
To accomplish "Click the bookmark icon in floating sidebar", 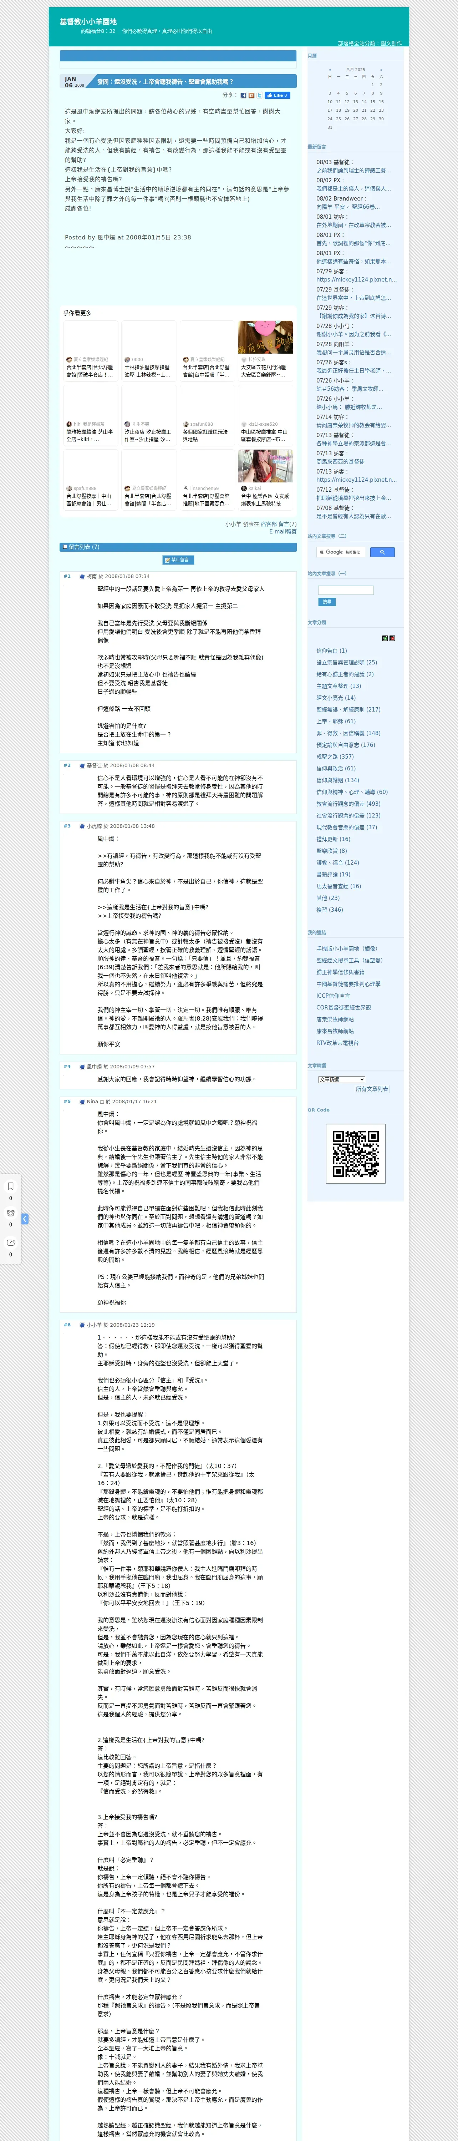I will (11, 1186).
